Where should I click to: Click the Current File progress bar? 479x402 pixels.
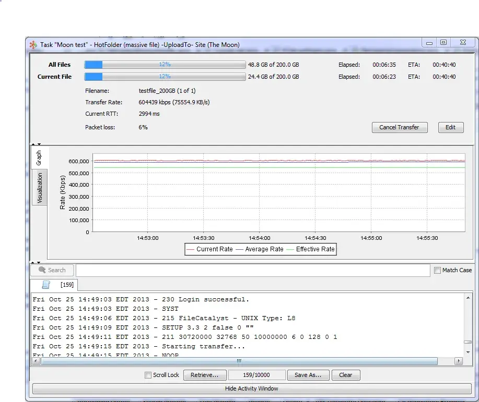[x=165, y=77]
